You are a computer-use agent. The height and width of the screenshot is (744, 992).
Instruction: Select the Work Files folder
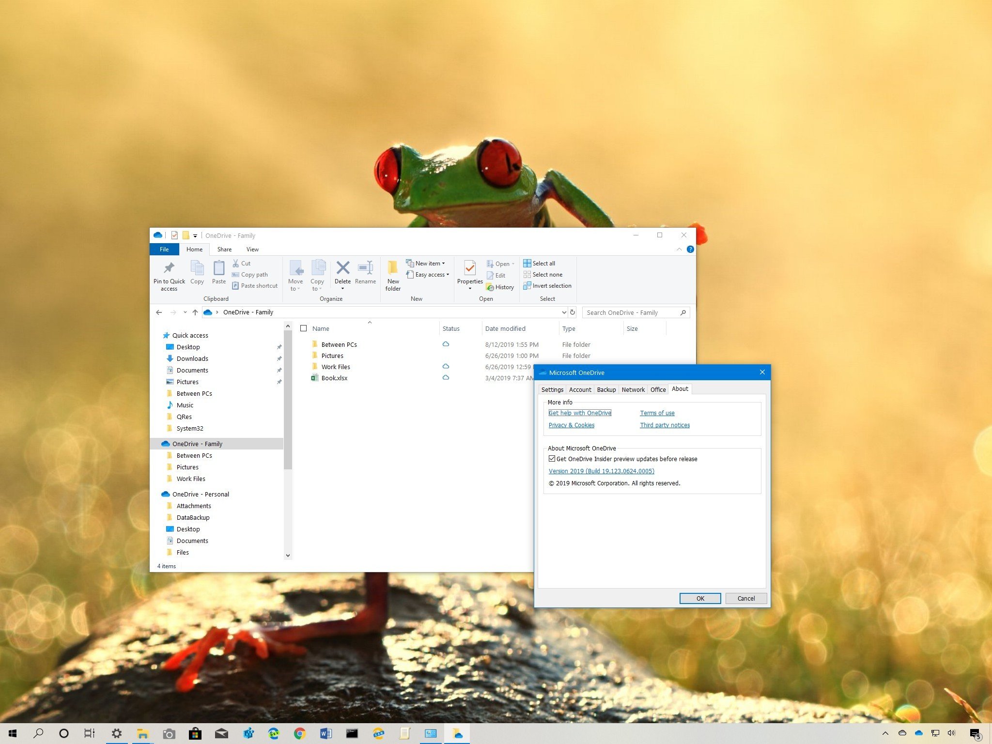pos(336,367)
